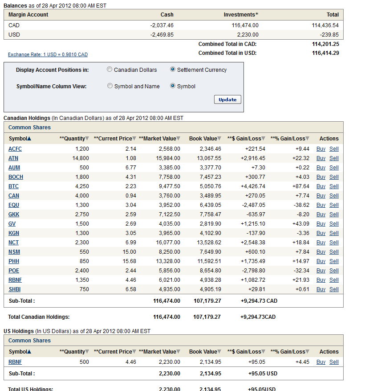Screen dimensions: 365x391
Task: Open the Exchange Rate link
Action: tap(48, 54)
